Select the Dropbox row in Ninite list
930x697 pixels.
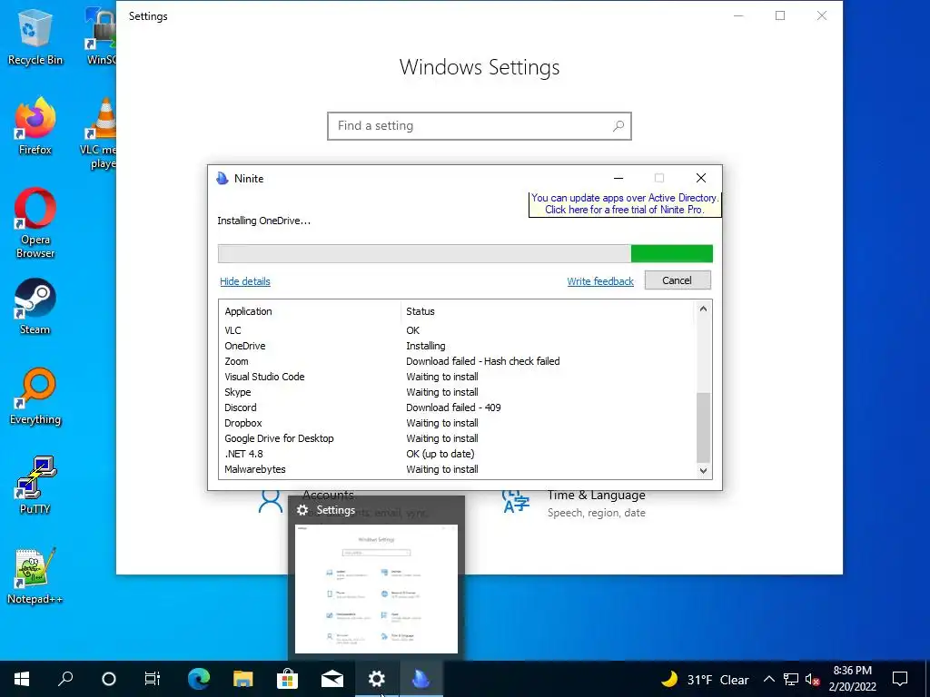tap(458, 423)
